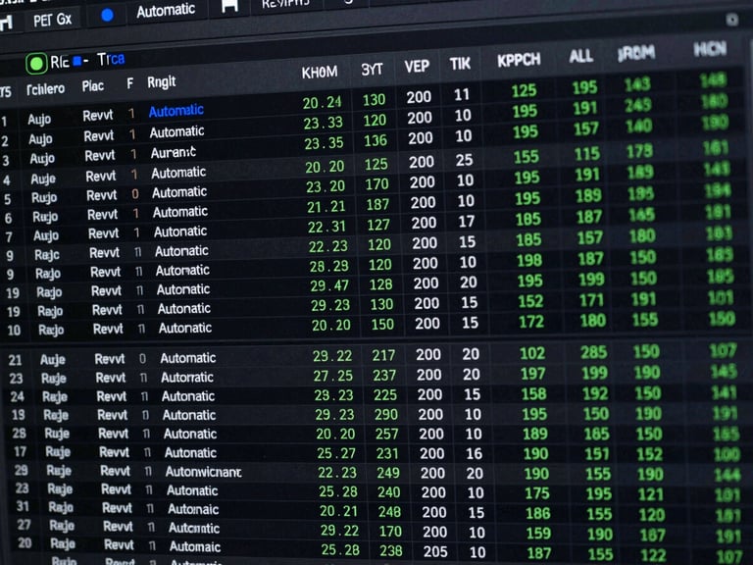Click the KHOM value 23.33
Image resolution: width=753 pixels, height=565 pixels.
coord(324,123)
